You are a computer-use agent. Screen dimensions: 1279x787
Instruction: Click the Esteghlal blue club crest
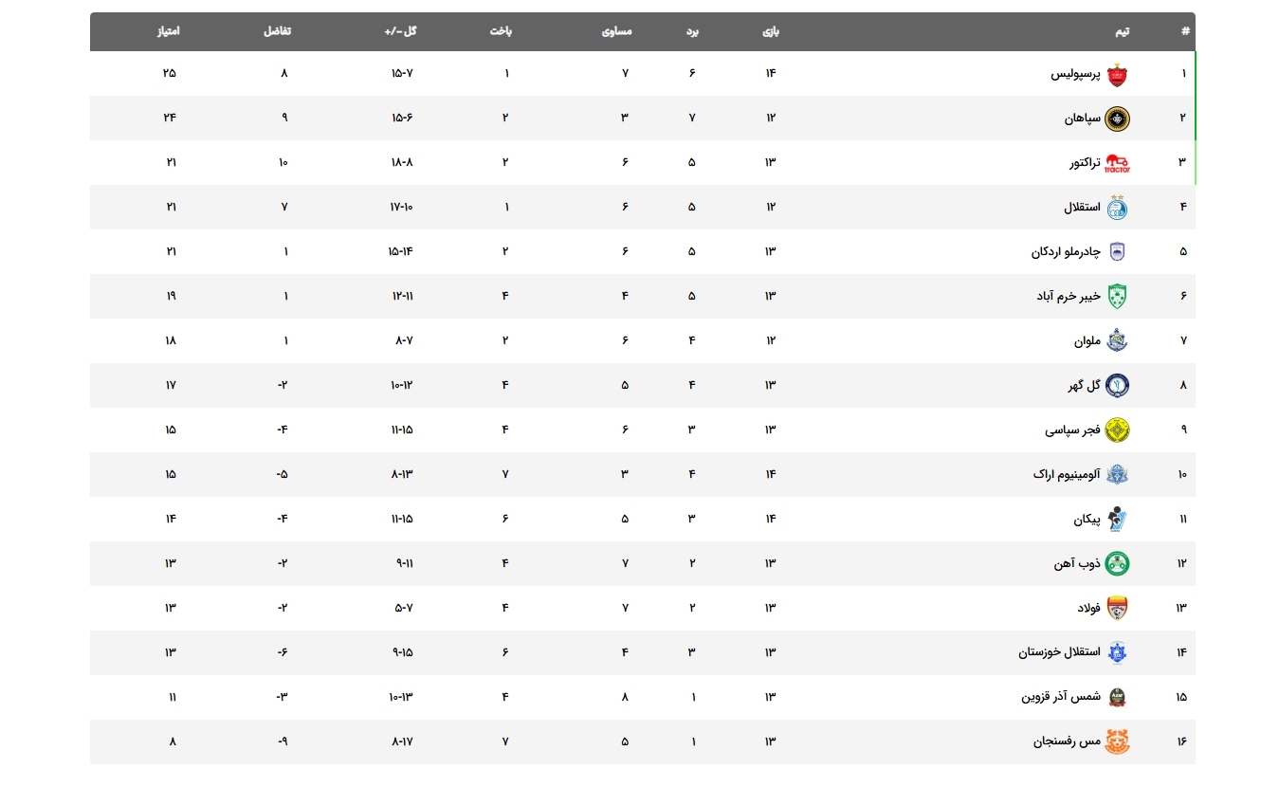[x=1119, y=208]
